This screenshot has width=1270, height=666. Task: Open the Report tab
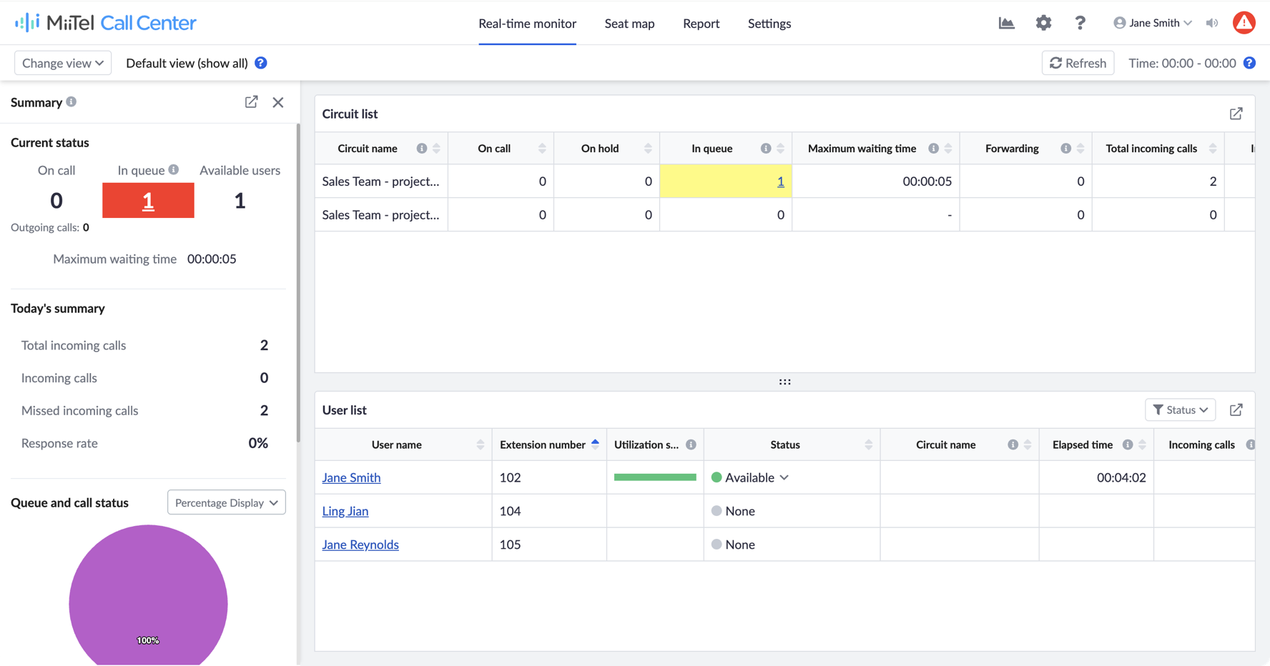tap(701, 24)
